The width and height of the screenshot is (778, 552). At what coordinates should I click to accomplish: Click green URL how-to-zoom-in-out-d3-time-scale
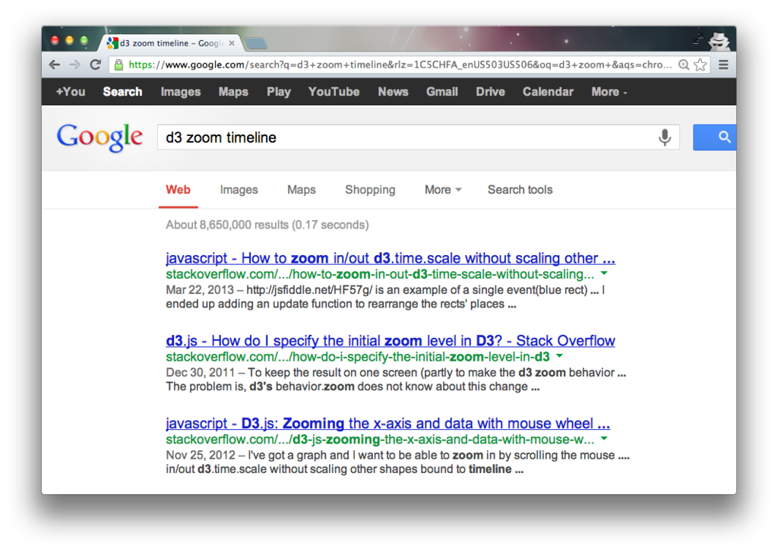[x=380, y=274]
